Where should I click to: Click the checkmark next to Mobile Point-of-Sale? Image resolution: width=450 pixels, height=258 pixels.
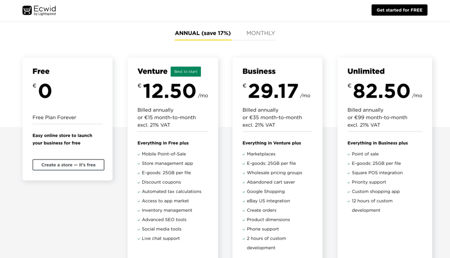(x=138, y=154)
